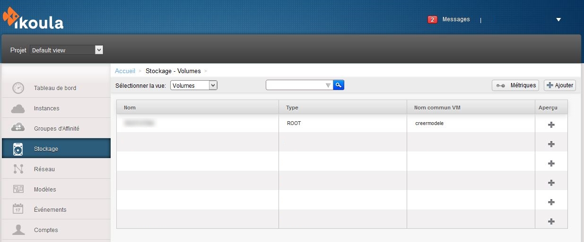Open the Projet Default view dropdown
This screenshot has height=242, width=584.
coord(66,50)
